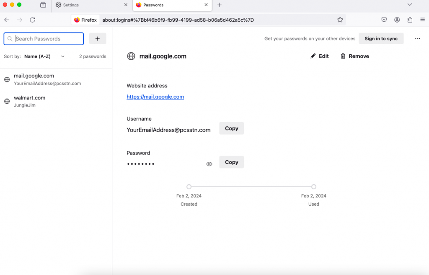Reload the current page
The height and width of the screenshot is (275, 429).
click(x=32, y=20)
